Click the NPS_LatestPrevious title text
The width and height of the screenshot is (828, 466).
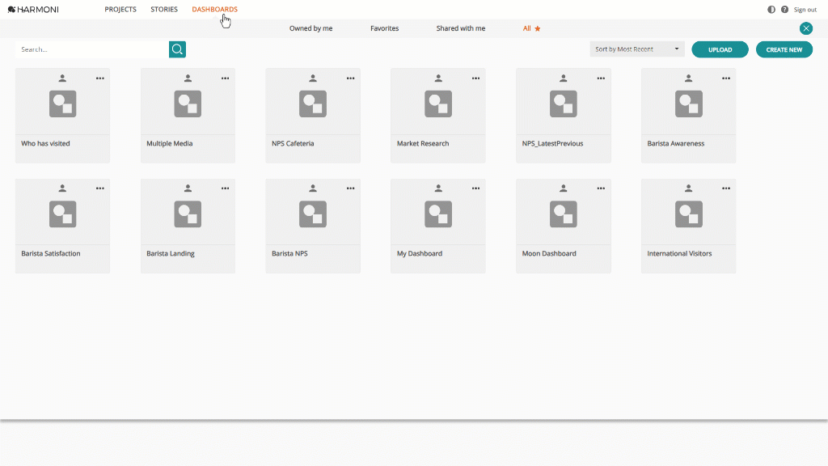tap(552, 144)
